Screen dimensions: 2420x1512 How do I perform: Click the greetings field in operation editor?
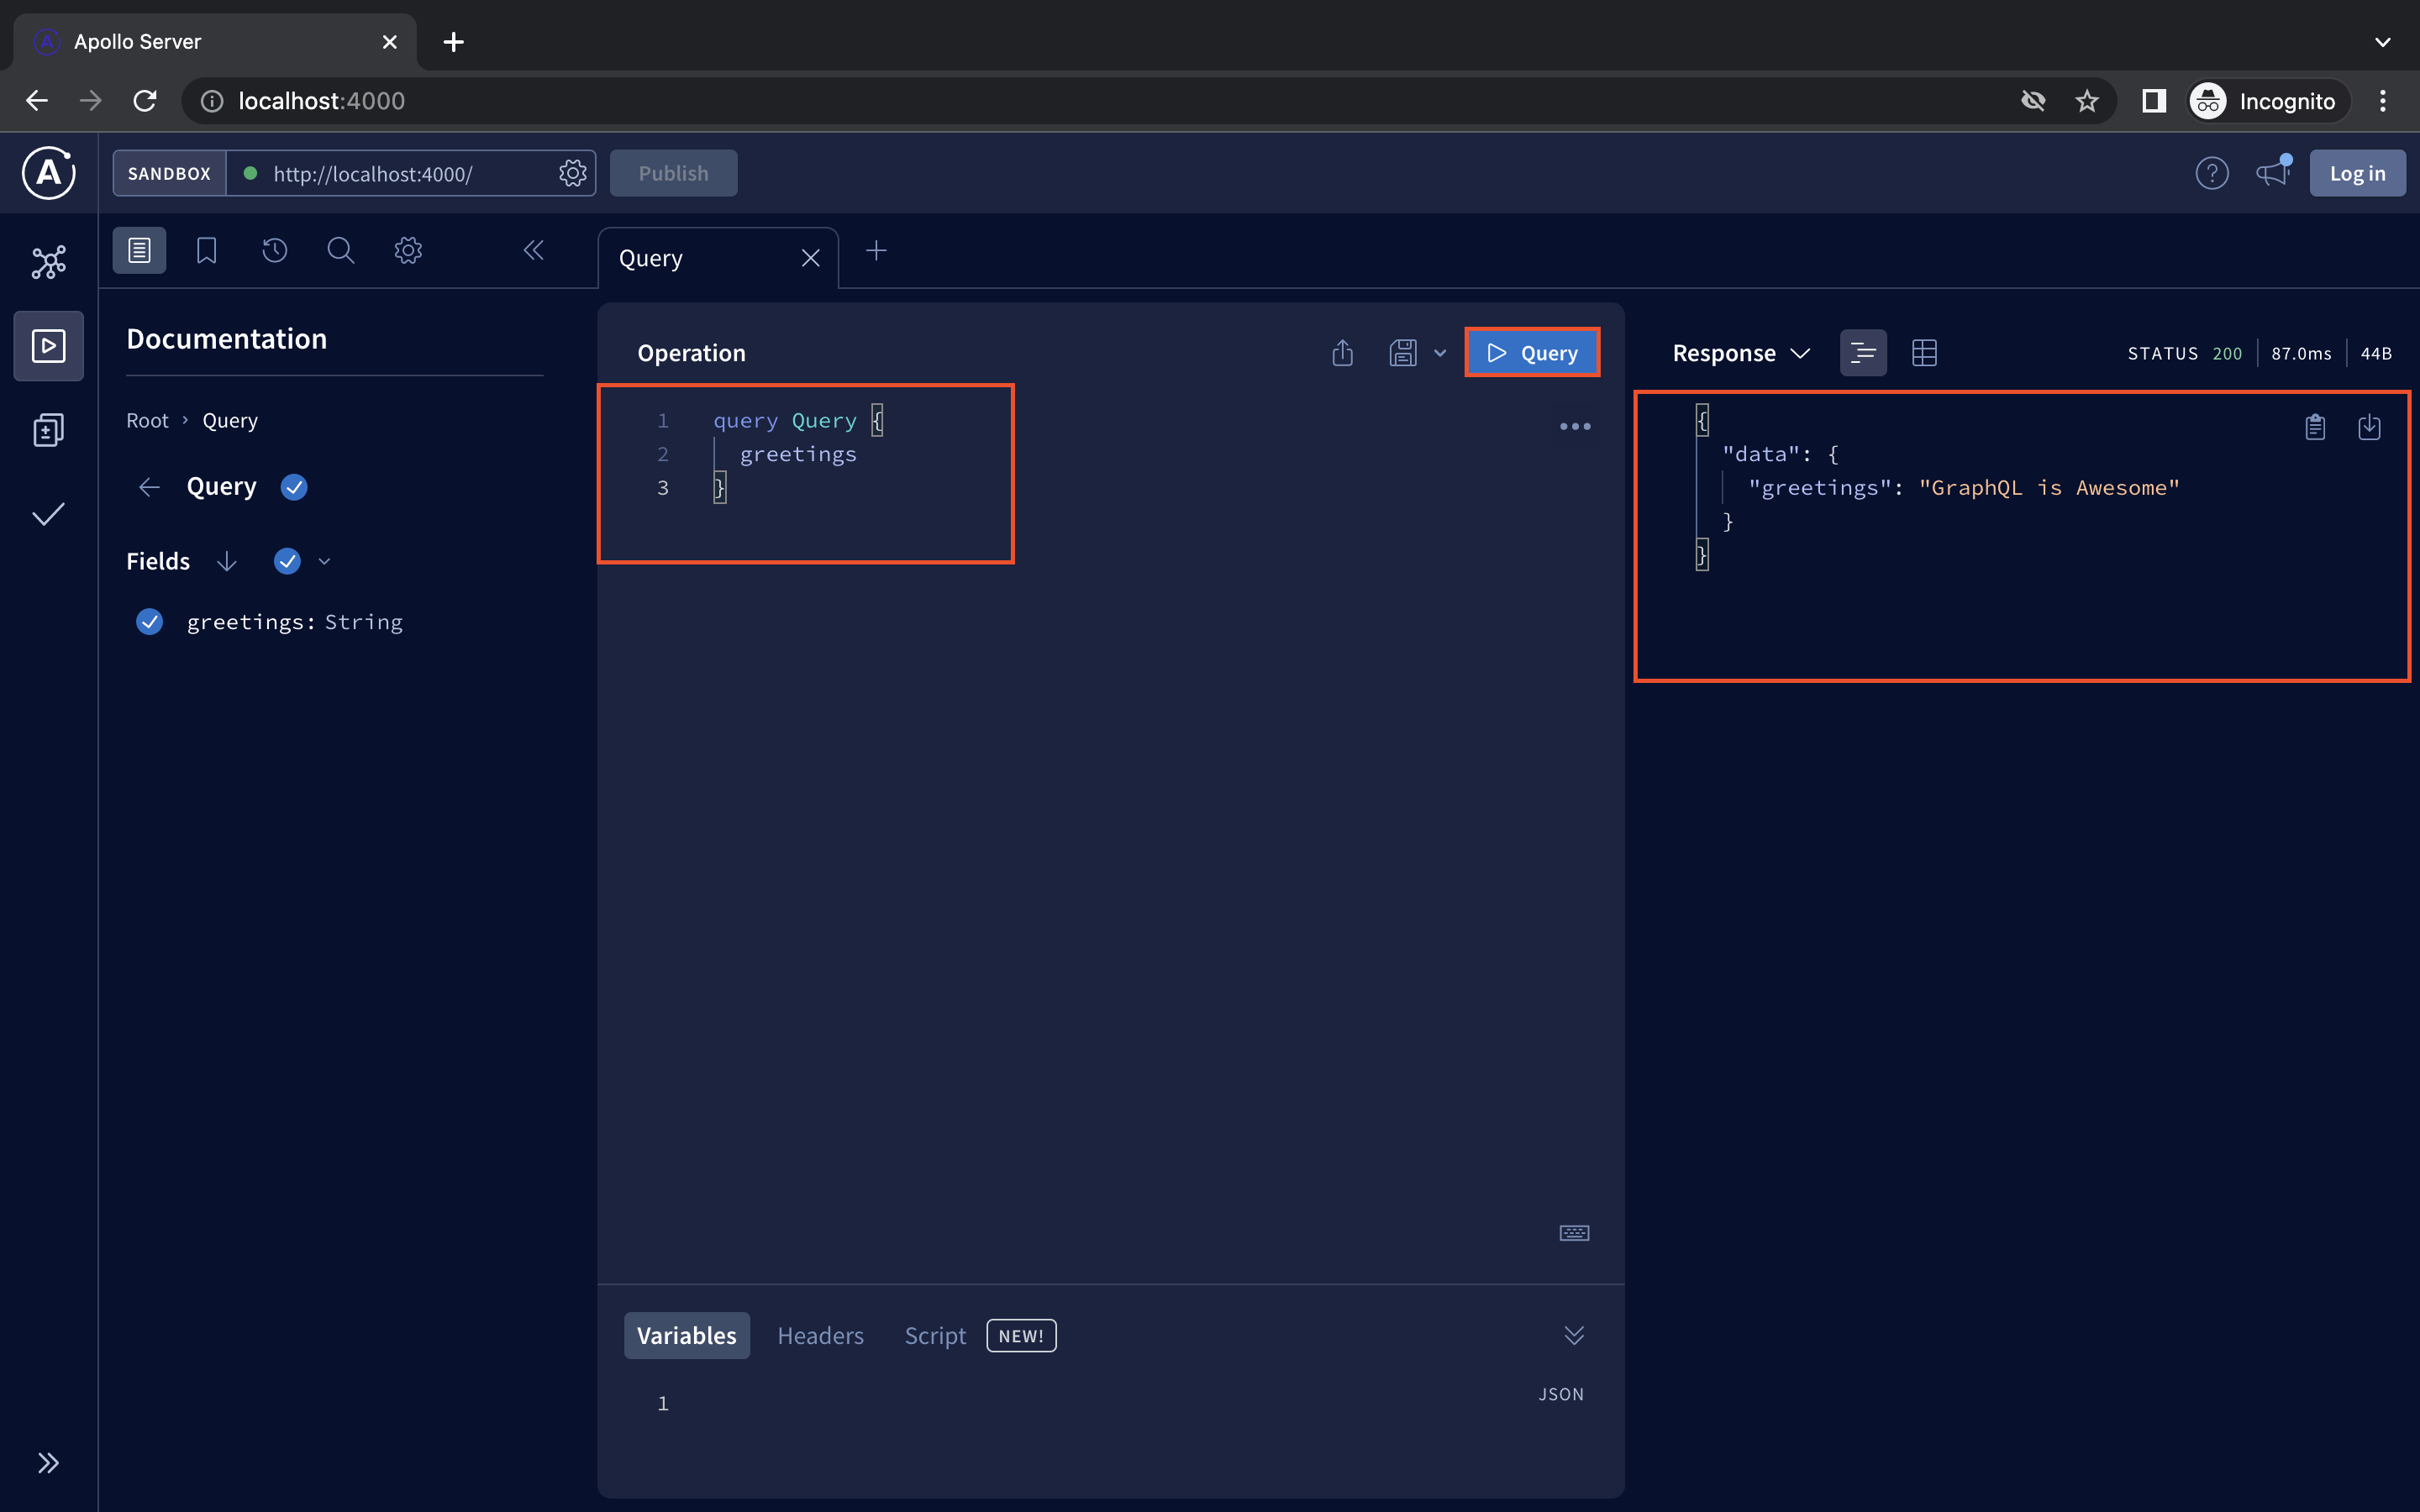click(x=798, y=454)
